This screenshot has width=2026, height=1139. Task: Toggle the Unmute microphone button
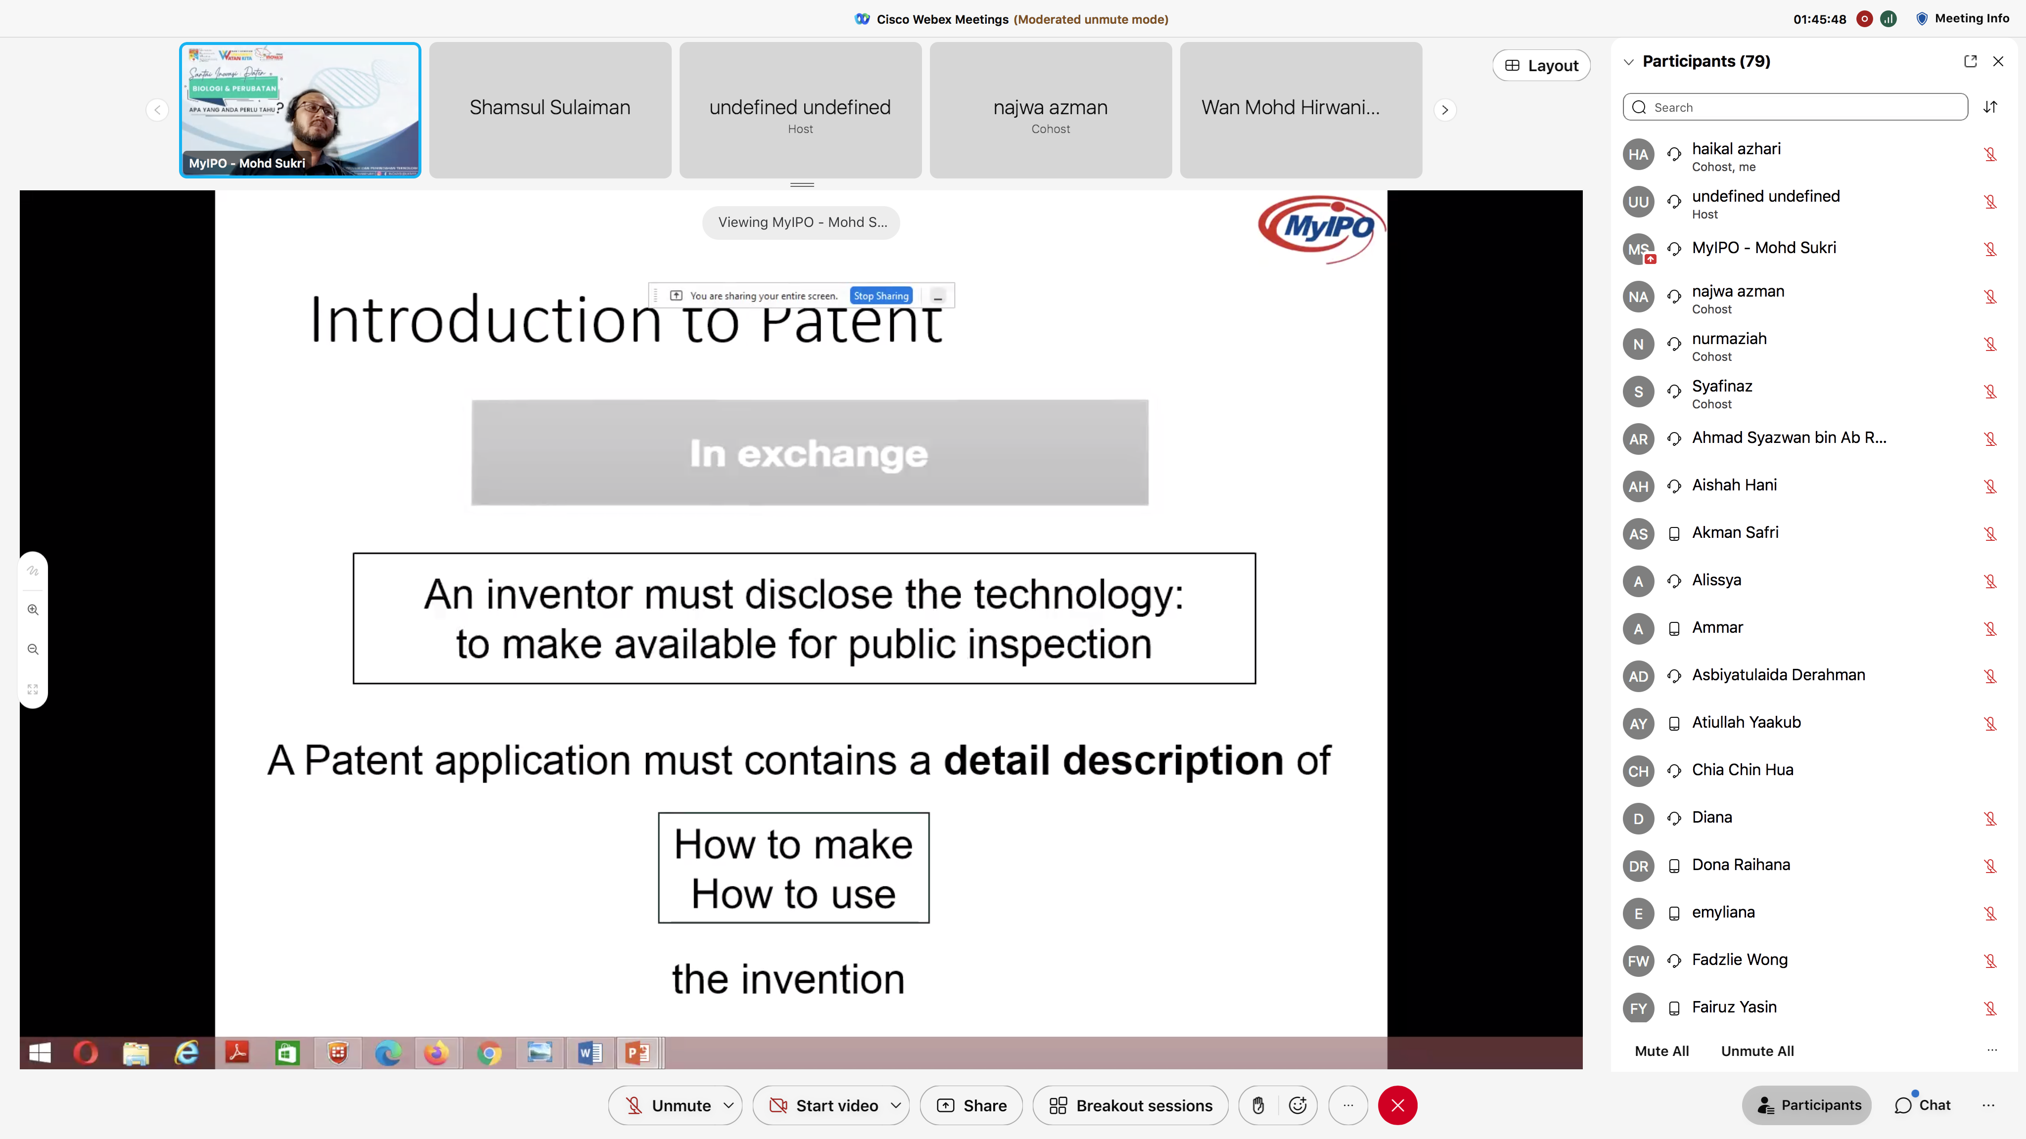point(667,1105)
